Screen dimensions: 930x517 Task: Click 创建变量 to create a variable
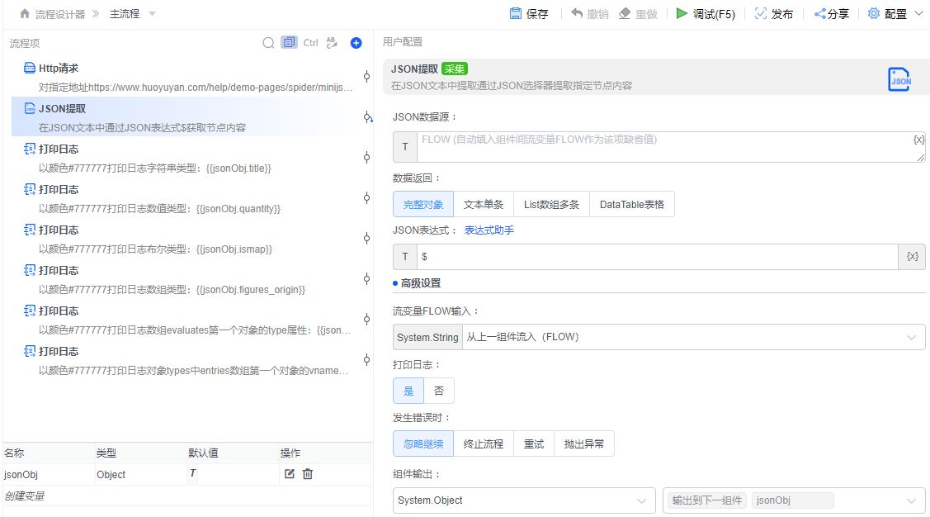coord(25,495)
